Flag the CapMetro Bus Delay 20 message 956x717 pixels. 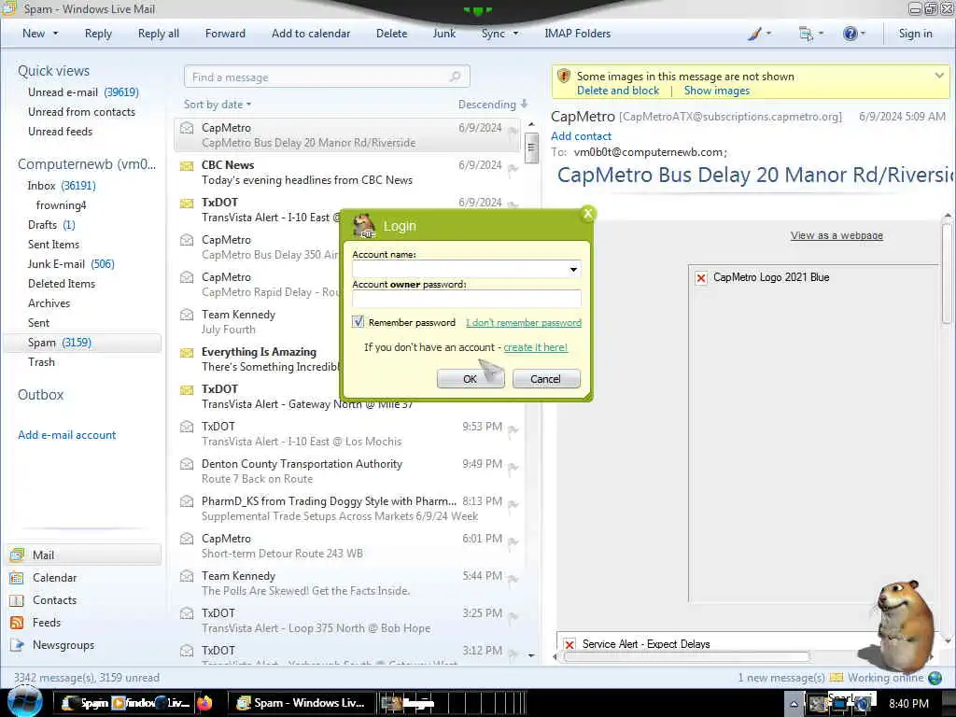click(x=513, y=131)
